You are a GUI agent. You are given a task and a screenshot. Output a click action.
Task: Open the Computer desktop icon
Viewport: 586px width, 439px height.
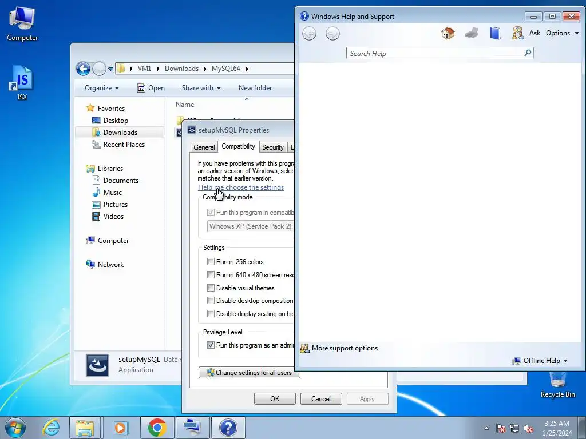22,24
